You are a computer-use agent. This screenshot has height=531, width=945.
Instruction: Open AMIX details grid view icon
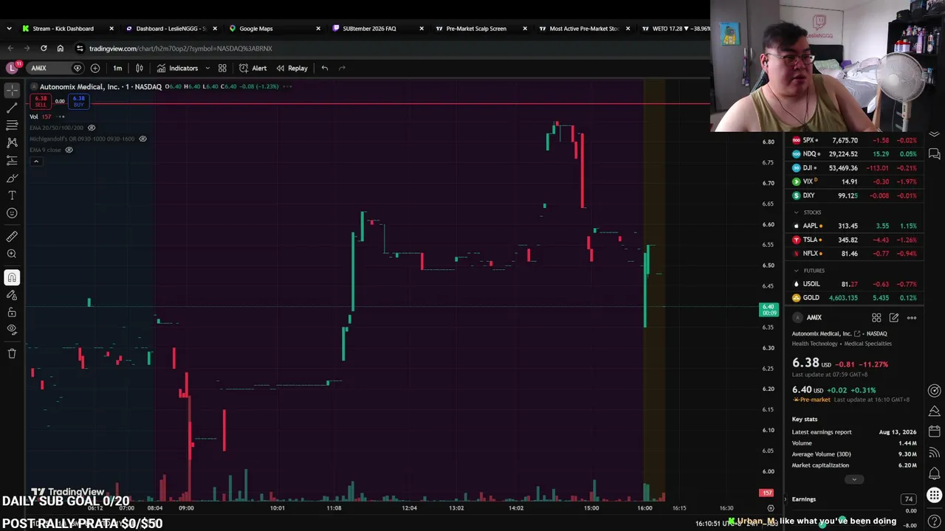(x=876, y=318)
